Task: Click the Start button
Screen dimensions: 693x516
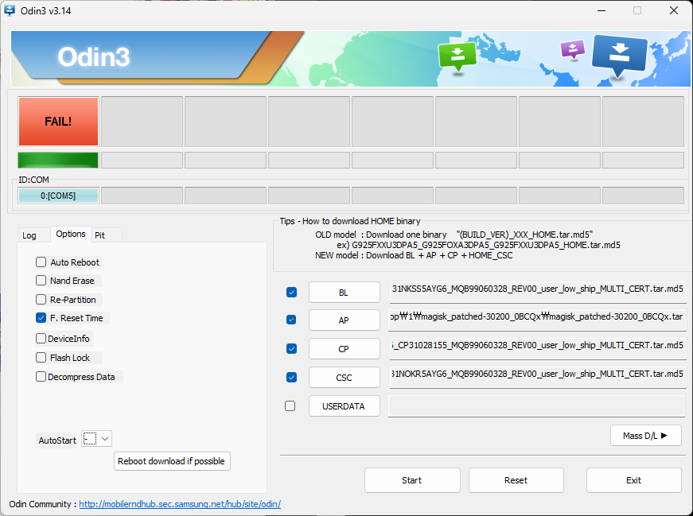Action: (x=412, y=480)
